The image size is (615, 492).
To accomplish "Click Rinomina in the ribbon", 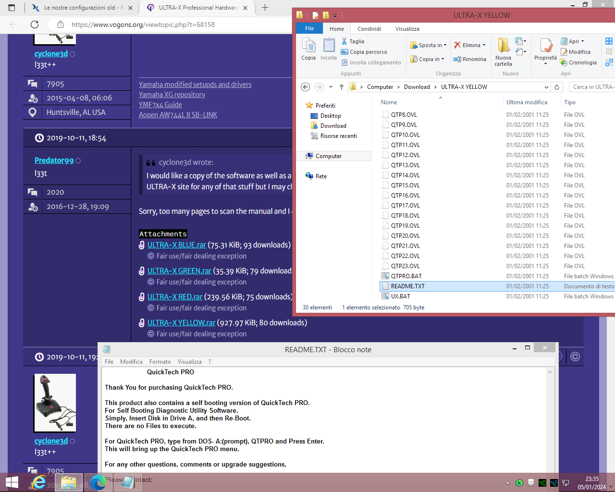I will click(470, 59).
